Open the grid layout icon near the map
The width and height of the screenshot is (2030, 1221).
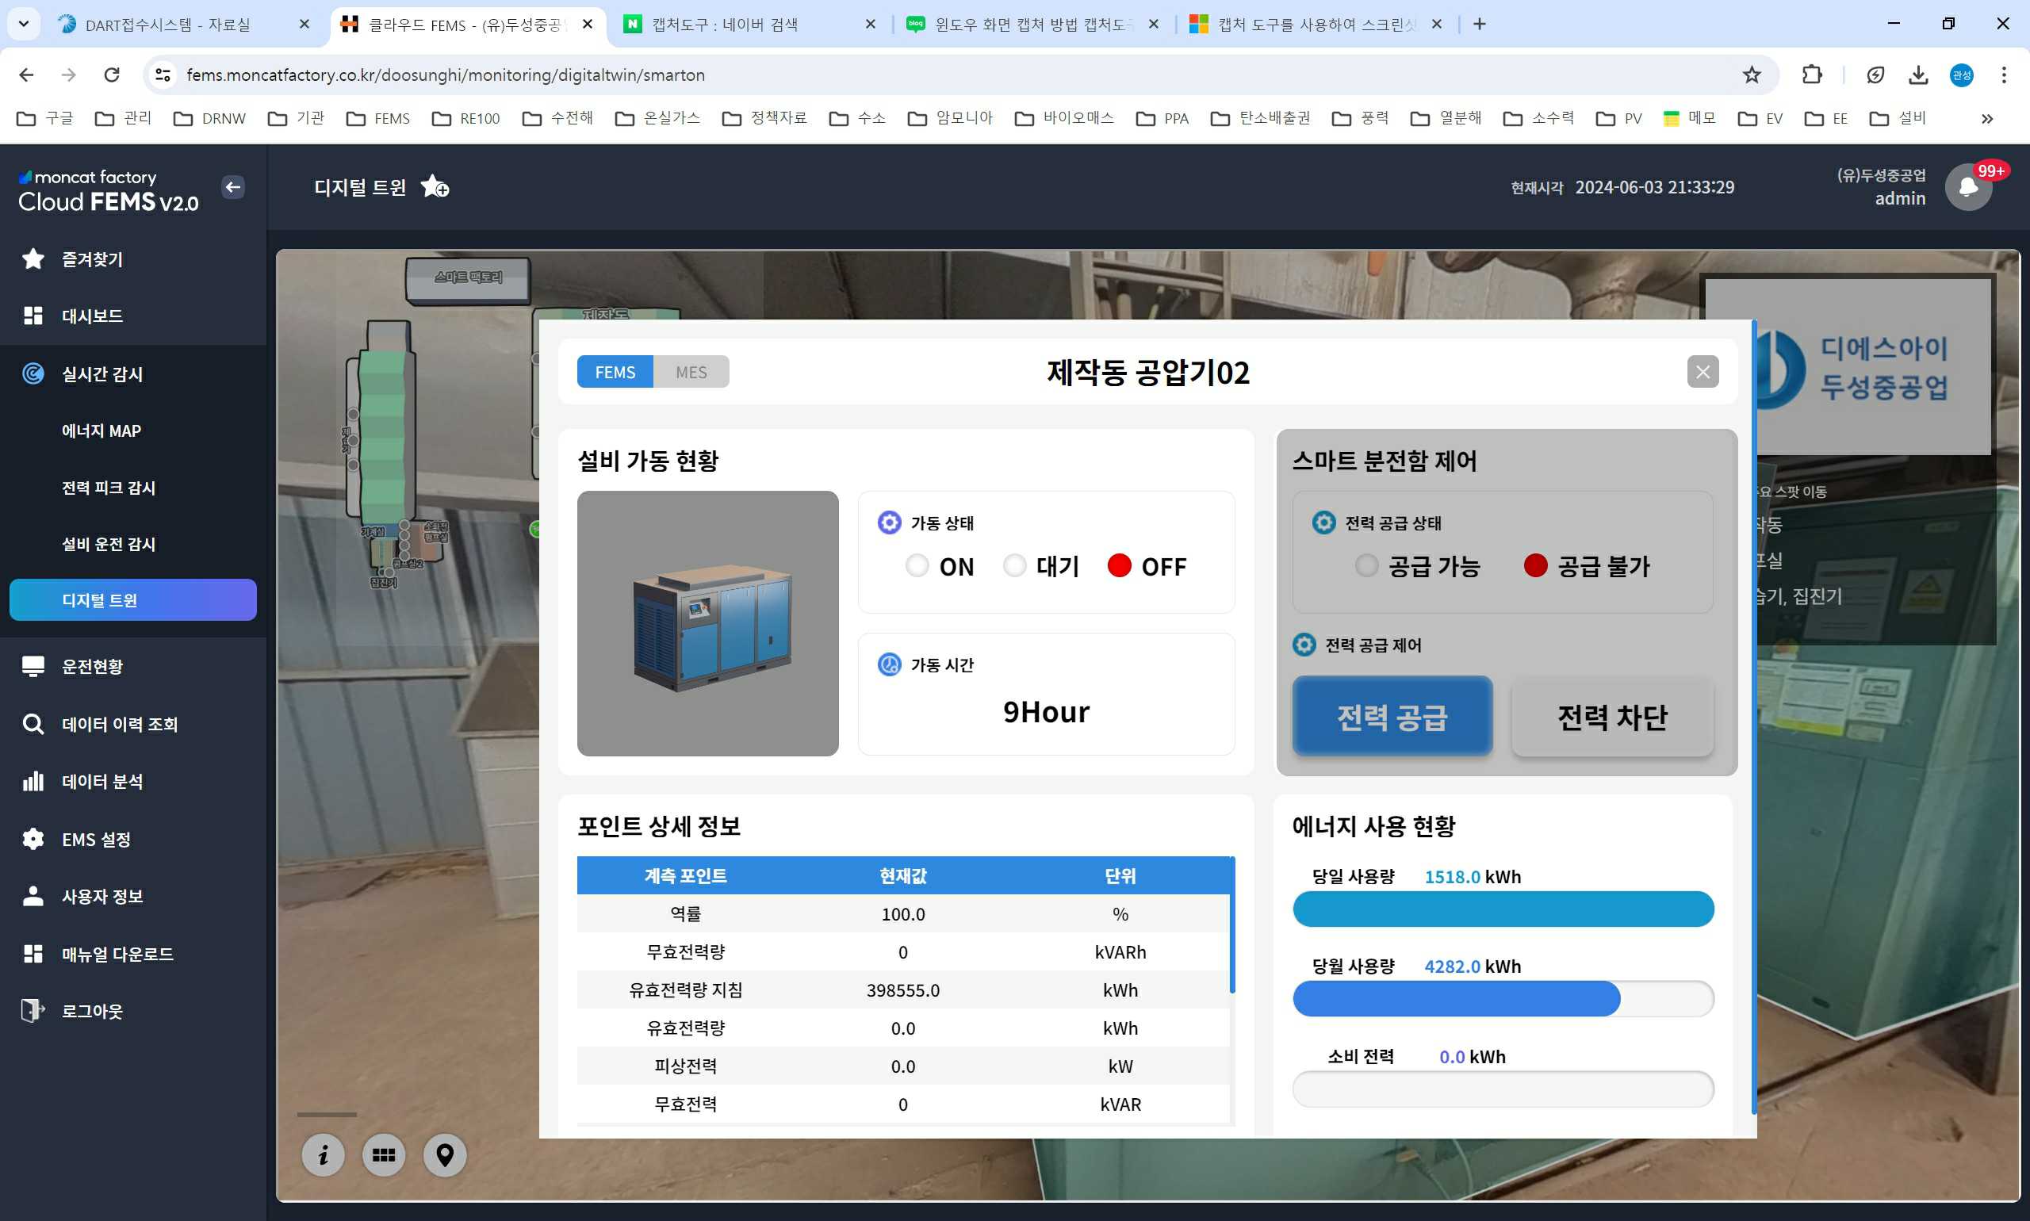(384, 1155)
